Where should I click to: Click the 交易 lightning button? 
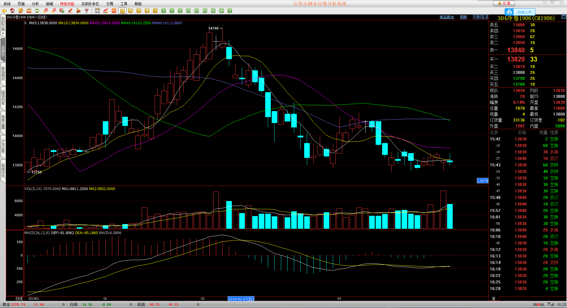504,4
